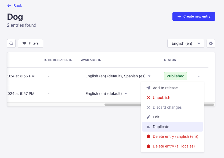Open the English (en) locale dropdown
This screenshot has height=158, width=224.
186,43
